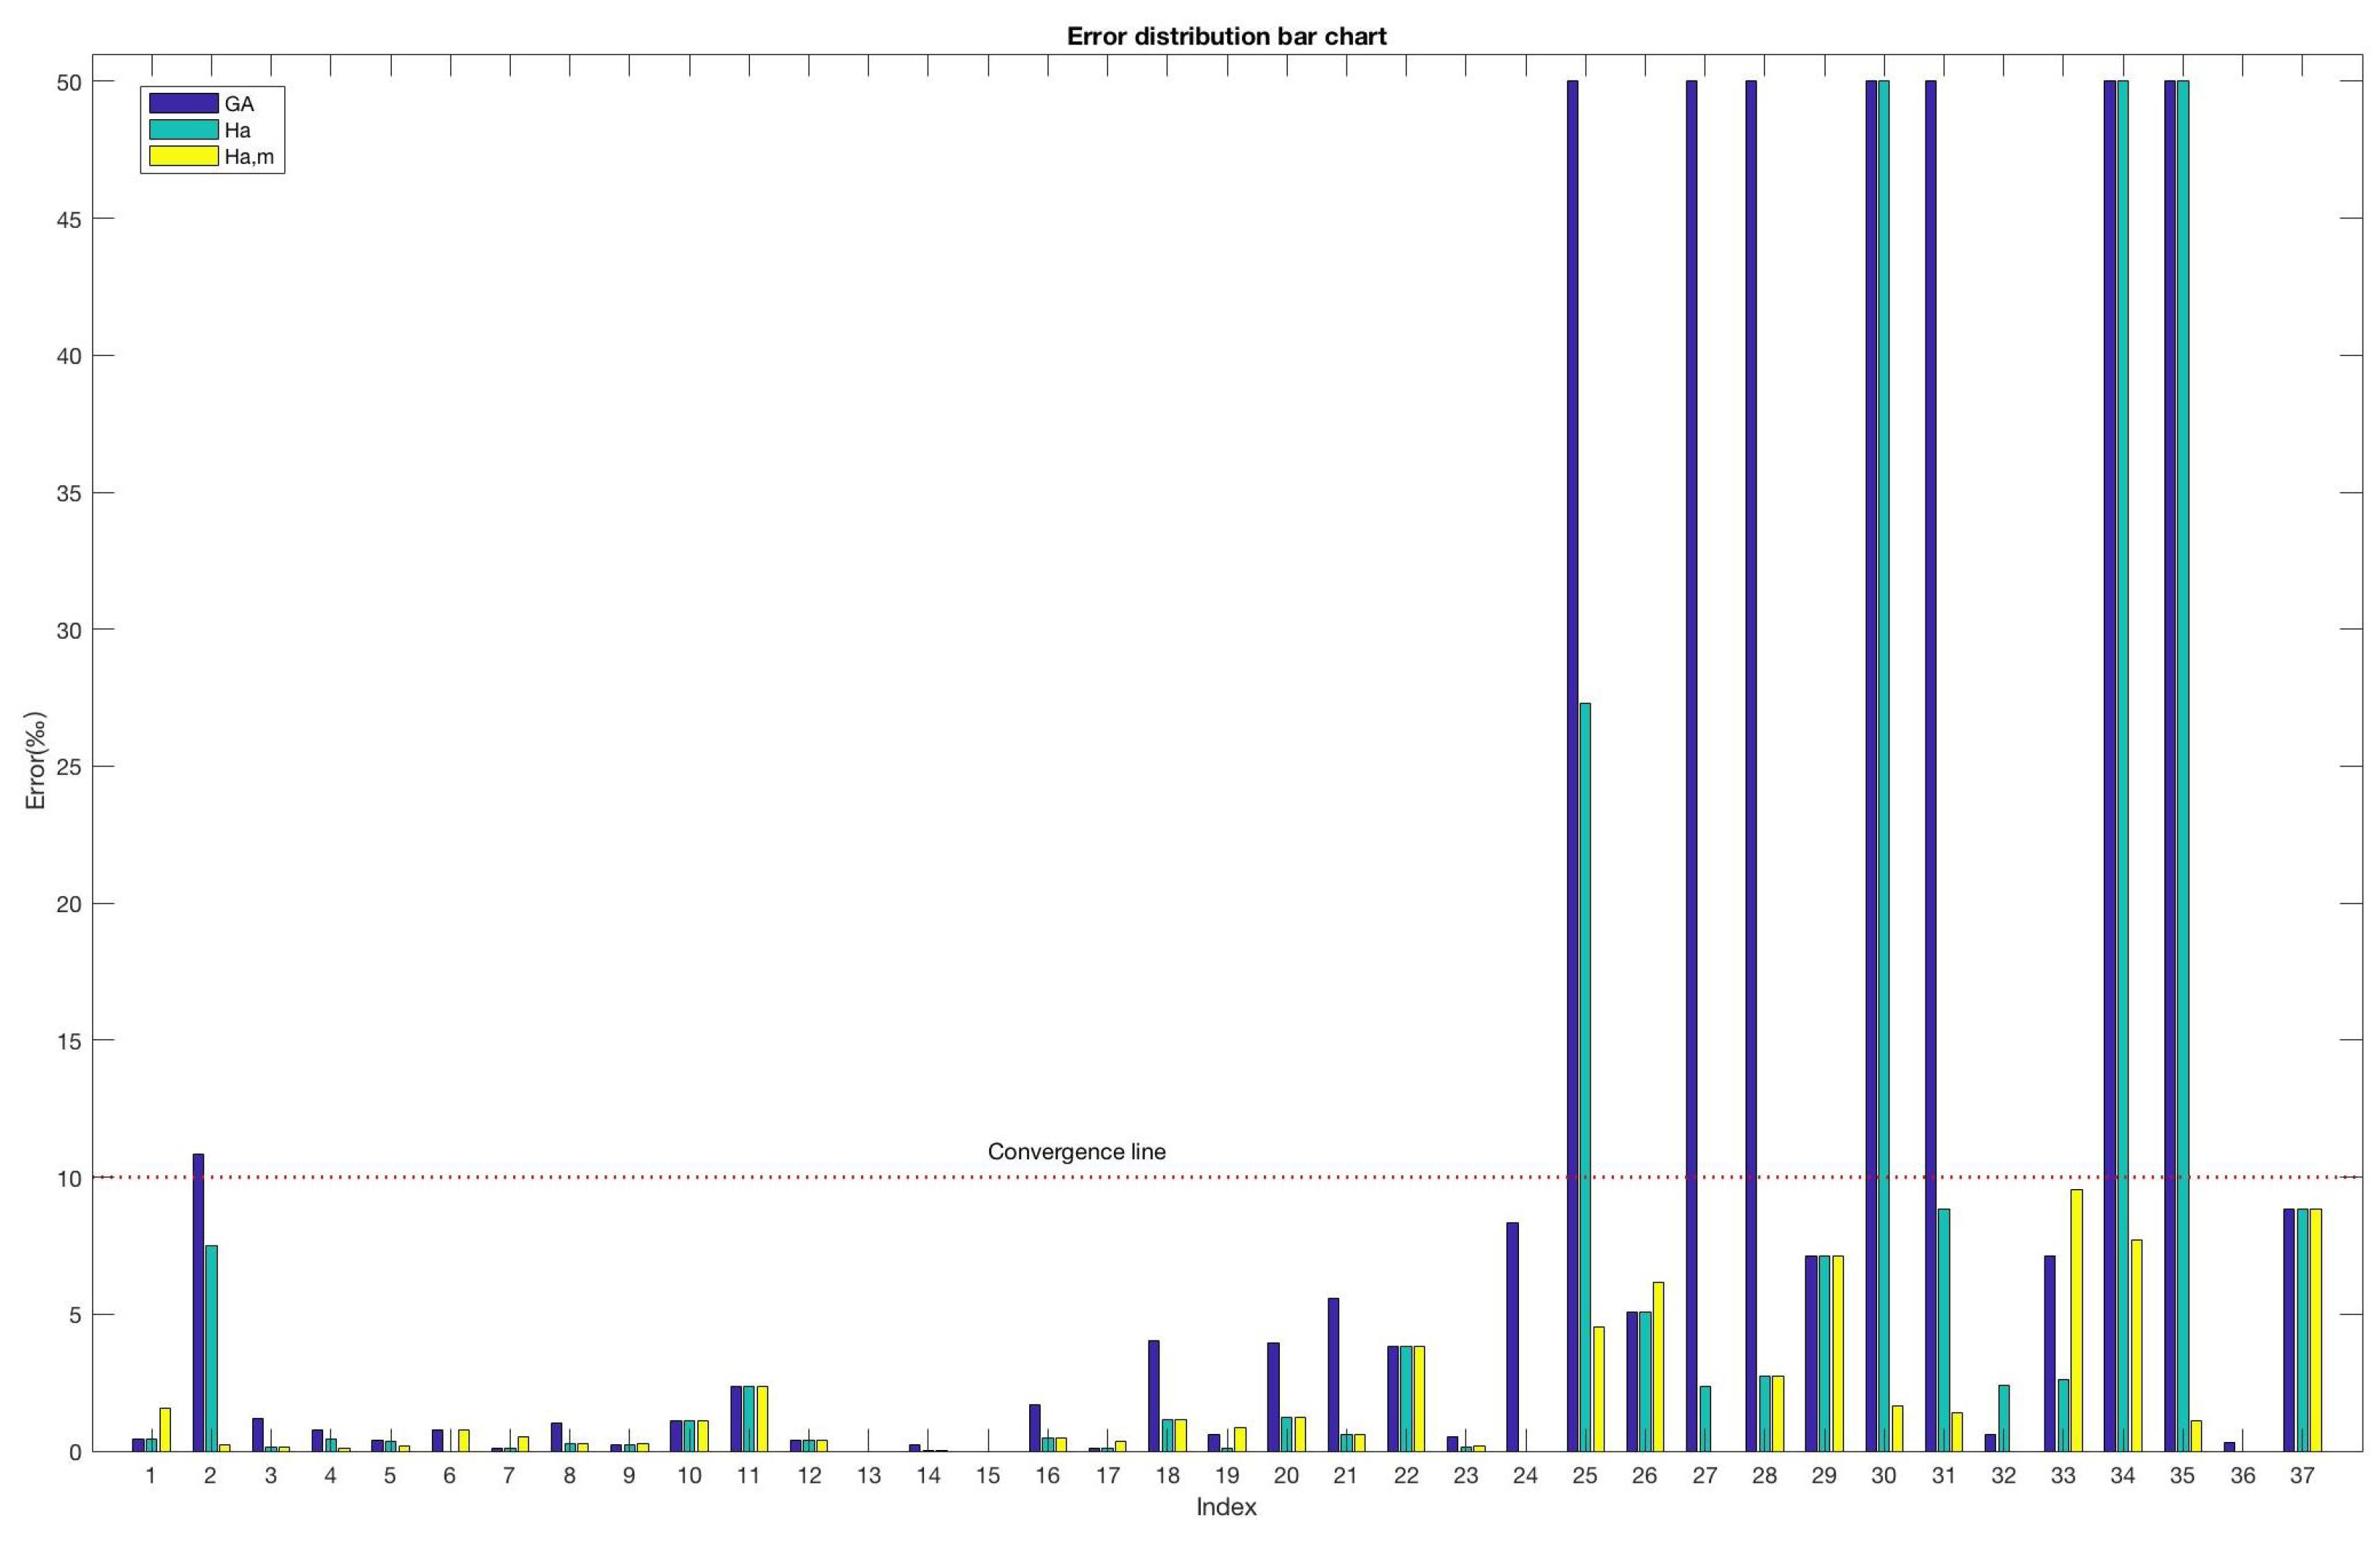Click the yellow Ha,m legend swatch
The width and height of the screenshot is (2380, 1545).
click(x=183, y=156)
